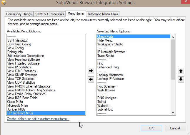This screenshot has height=135, width=190.
Task: Close the Browser Integration Settings window
Action: click(186, 2)
